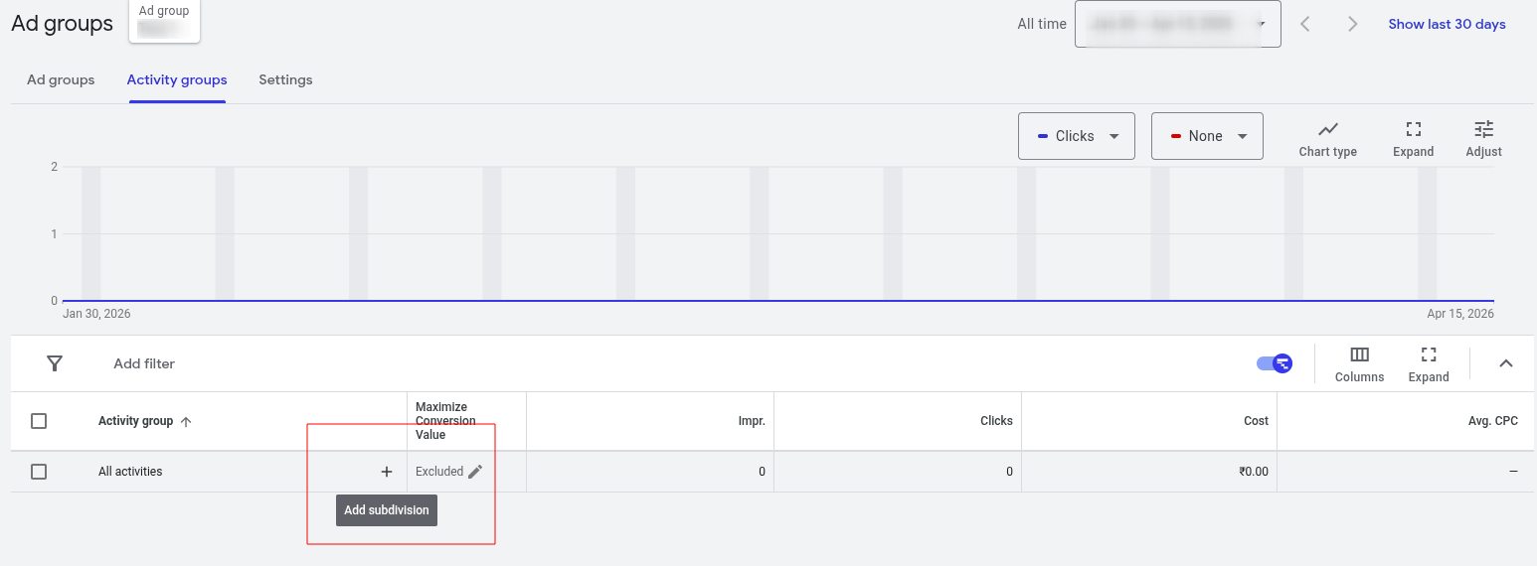
Task: Collapse the table with the chevron
Action: pos(1505,363)
